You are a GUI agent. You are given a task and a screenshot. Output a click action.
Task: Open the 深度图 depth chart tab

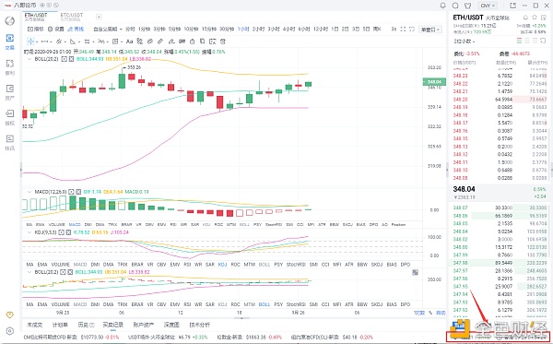click(171, 325)
